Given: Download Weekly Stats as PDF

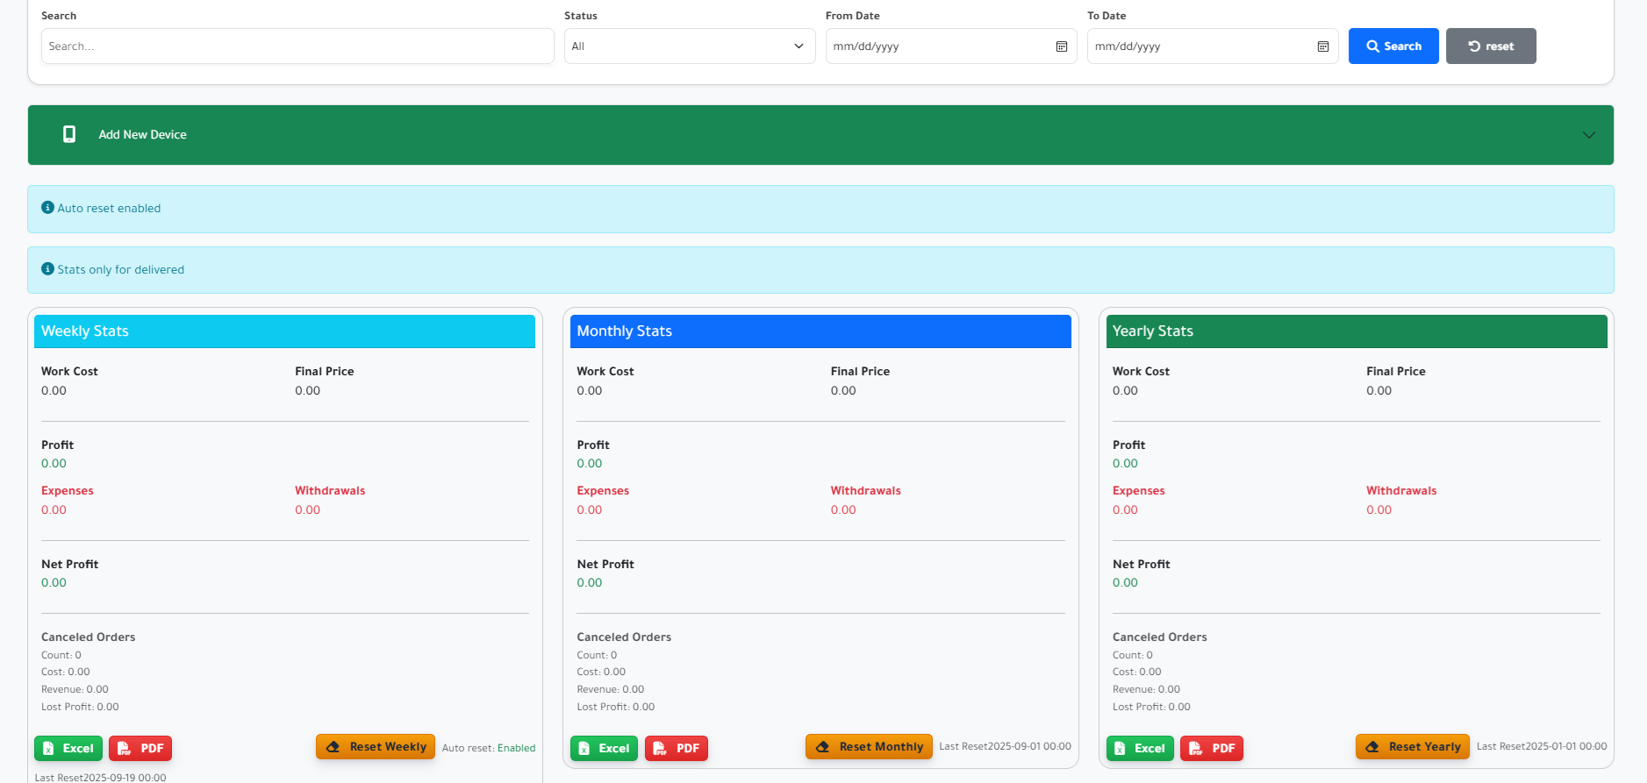Looking at the screenshot, I should pos(140,748).
